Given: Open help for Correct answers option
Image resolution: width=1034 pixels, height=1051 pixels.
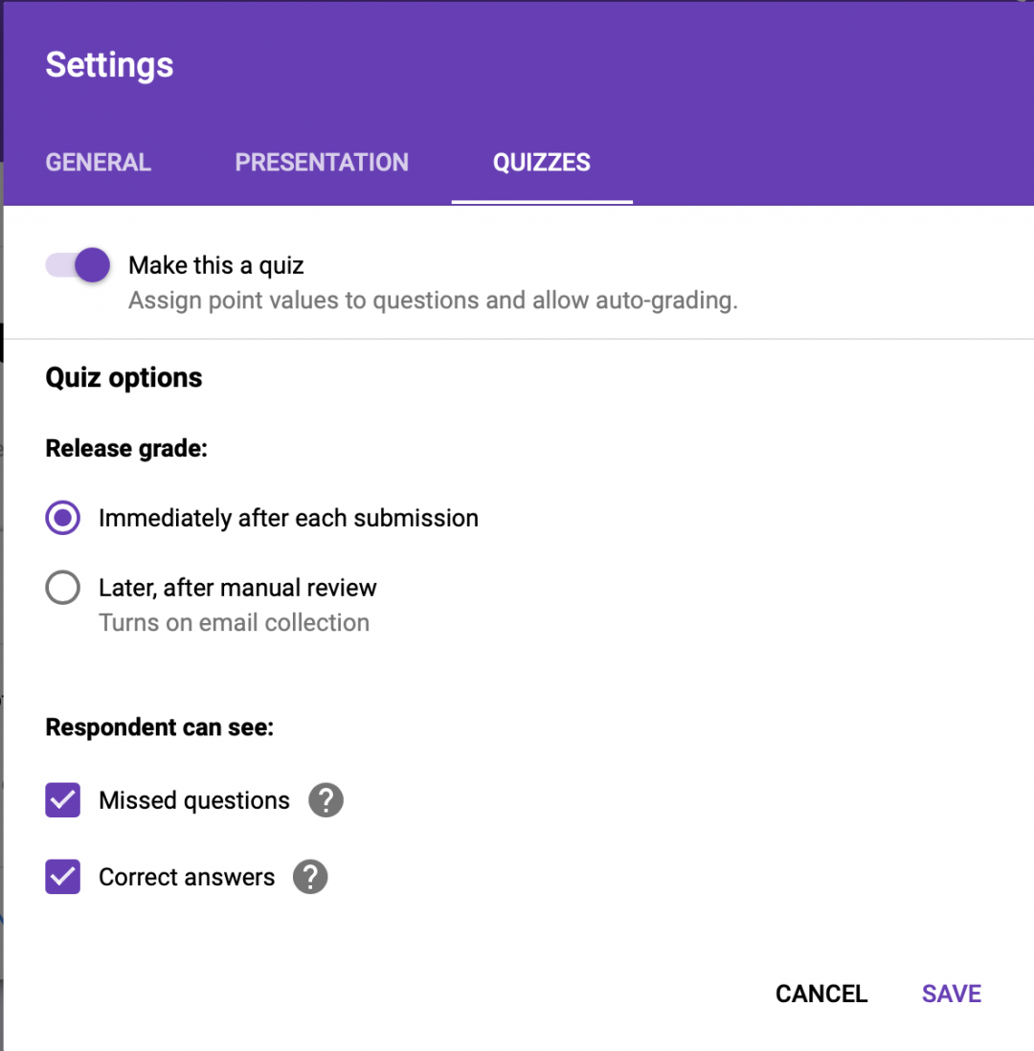Looking at the screenshot, I should pyautogui.click(x=310, y=876).
